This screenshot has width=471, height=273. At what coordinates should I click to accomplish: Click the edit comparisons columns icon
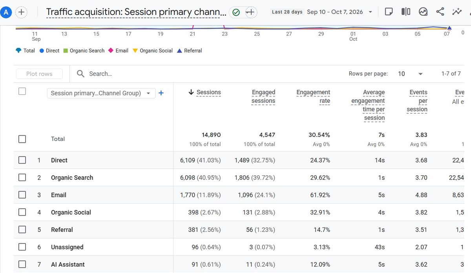(406, 12)
